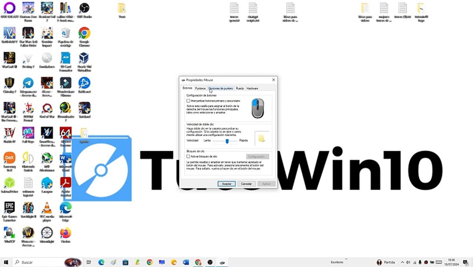Click the Configuración button for click lock
The height and width of the screenshot is (267, 473).
(257, 156)
